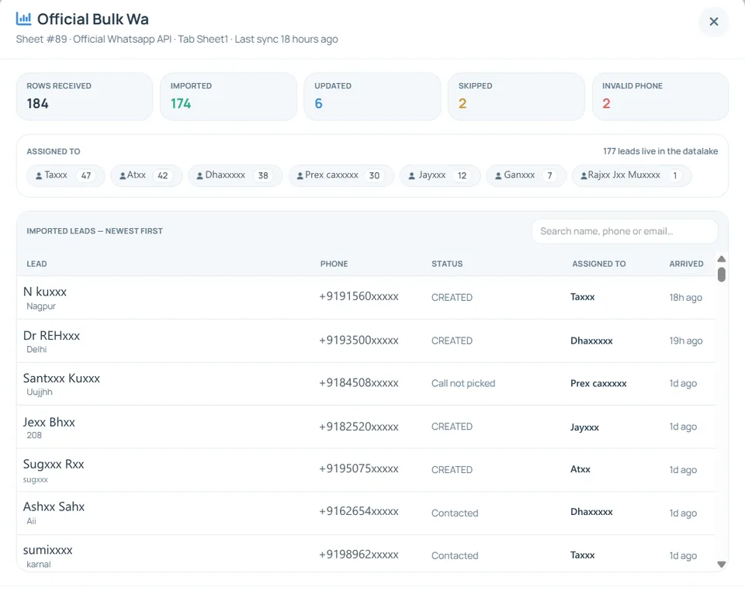This screenshot has width=745, height=591.
Task: Click phone number +9198962xxxxx
Action: 359,555
